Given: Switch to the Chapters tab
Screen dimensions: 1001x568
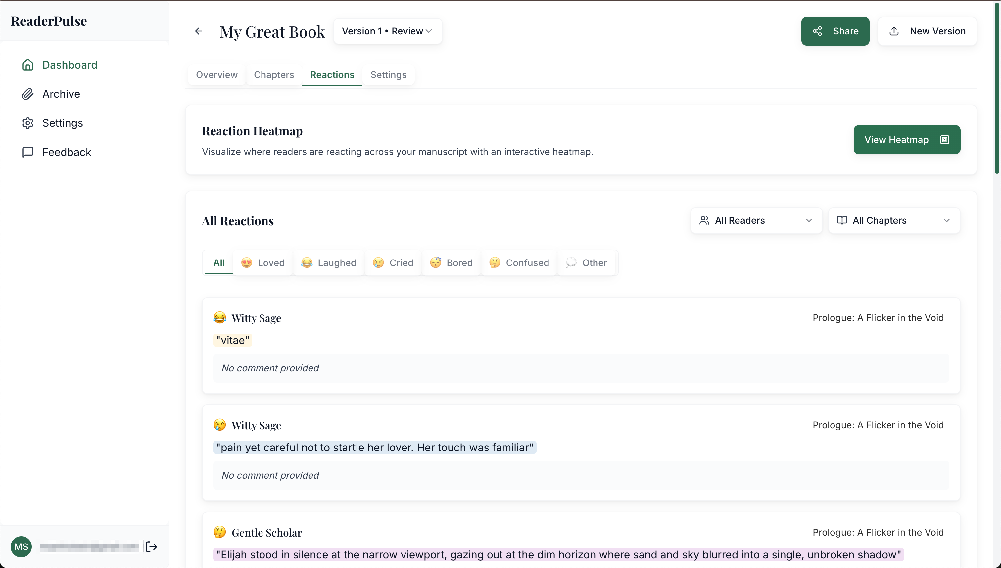Looking at the screenshot, I should [274, 75].
